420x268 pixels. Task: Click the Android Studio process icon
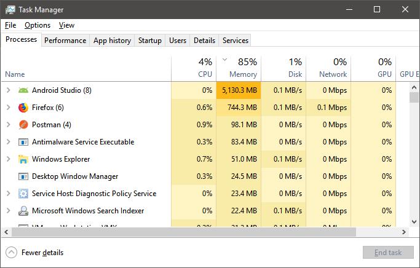point(23,90)
